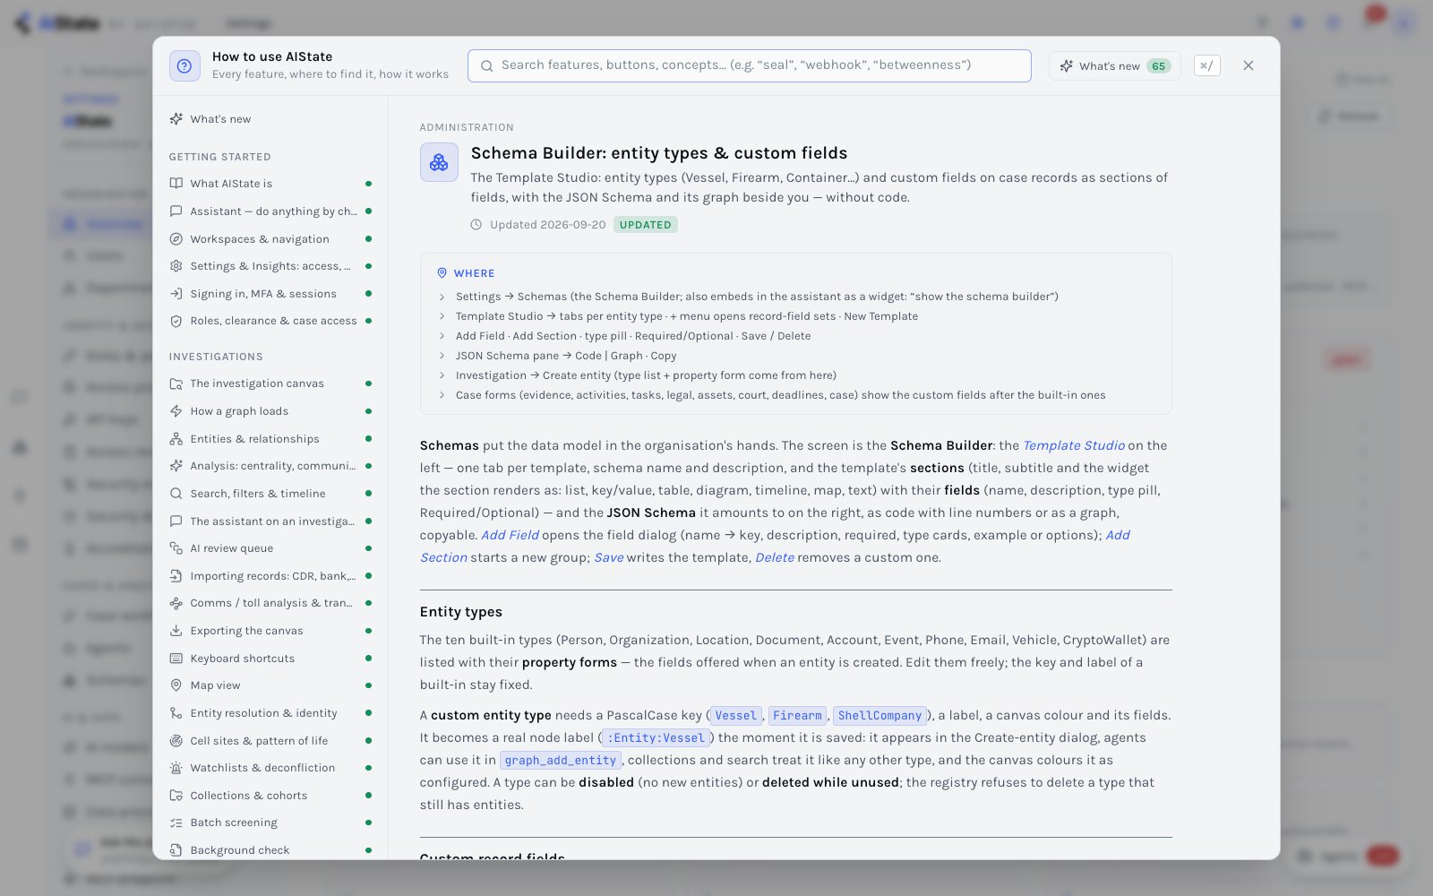Open Cell sites & pattern of life

click(x=270, y=741)
